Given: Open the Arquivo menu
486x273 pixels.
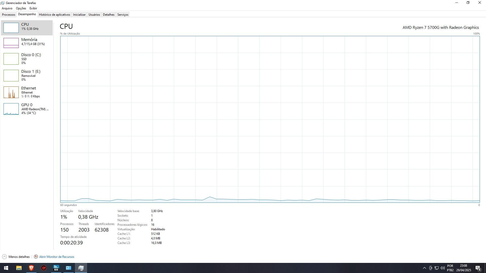Looking at the screenshot, I should point(7,8).
